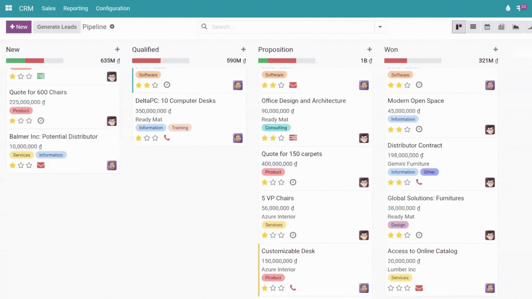Toggle first star on Access to Online Catalog
Image resolution: width=532 pixels, height=299 pixels.
point(391,288)
